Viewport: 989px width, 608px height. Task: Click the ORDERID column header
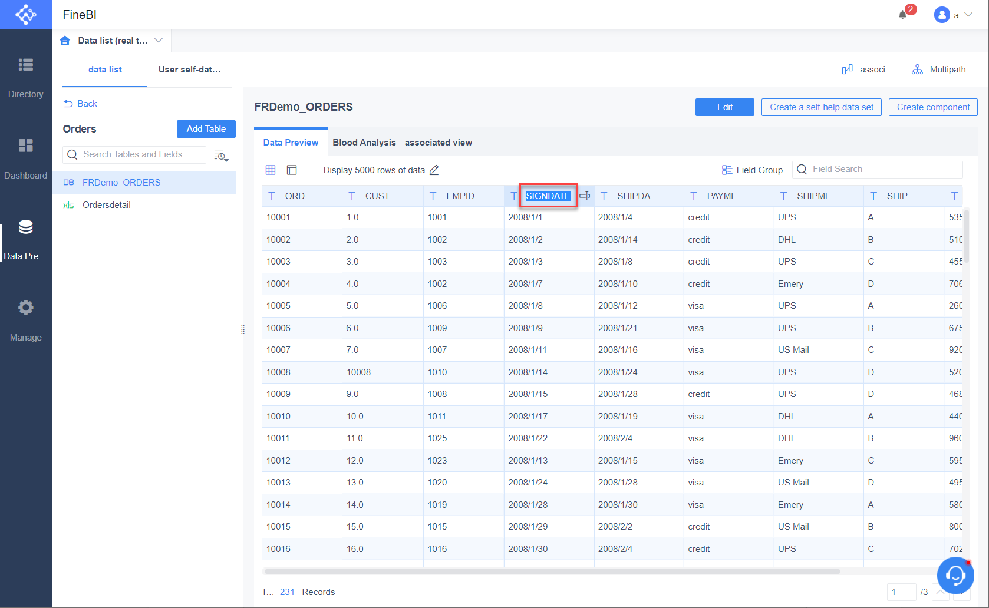point(302,196)
